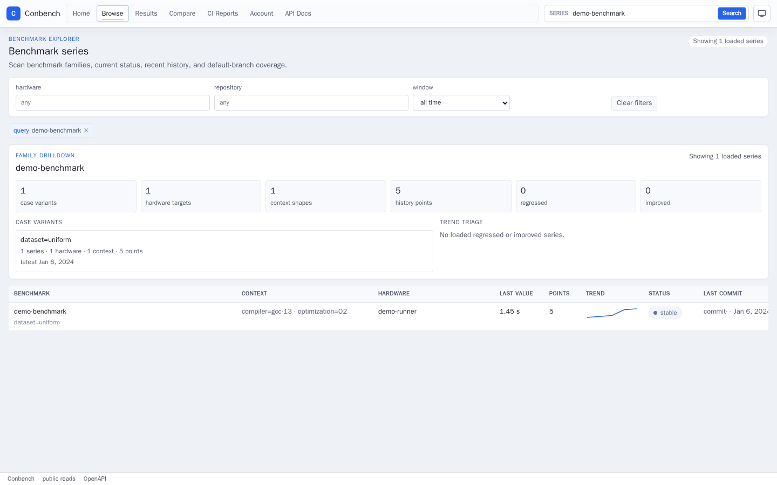This screenshot has width=777, height=485.
Task: Click the OpenAPI footer link
Action: pyautogui.click(x=95, y=479)
